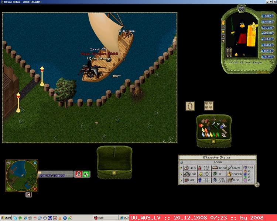Click the red flame item in the backpack
277x221 pixels.
pyautogui.click(x=201, y=126)
